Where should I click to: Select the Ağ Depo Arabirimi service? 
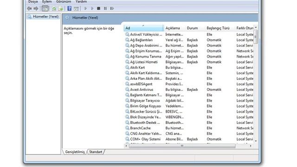tap(146, 45)
